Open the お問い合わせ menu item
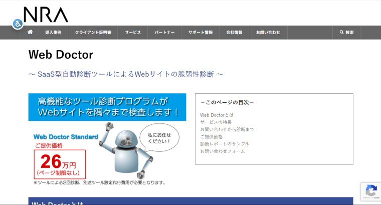This screenshot has height=205, width=381. click(x=268, y=32)
